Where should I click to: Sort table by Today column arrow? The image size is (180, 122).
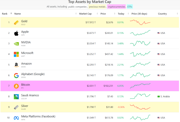128,14
